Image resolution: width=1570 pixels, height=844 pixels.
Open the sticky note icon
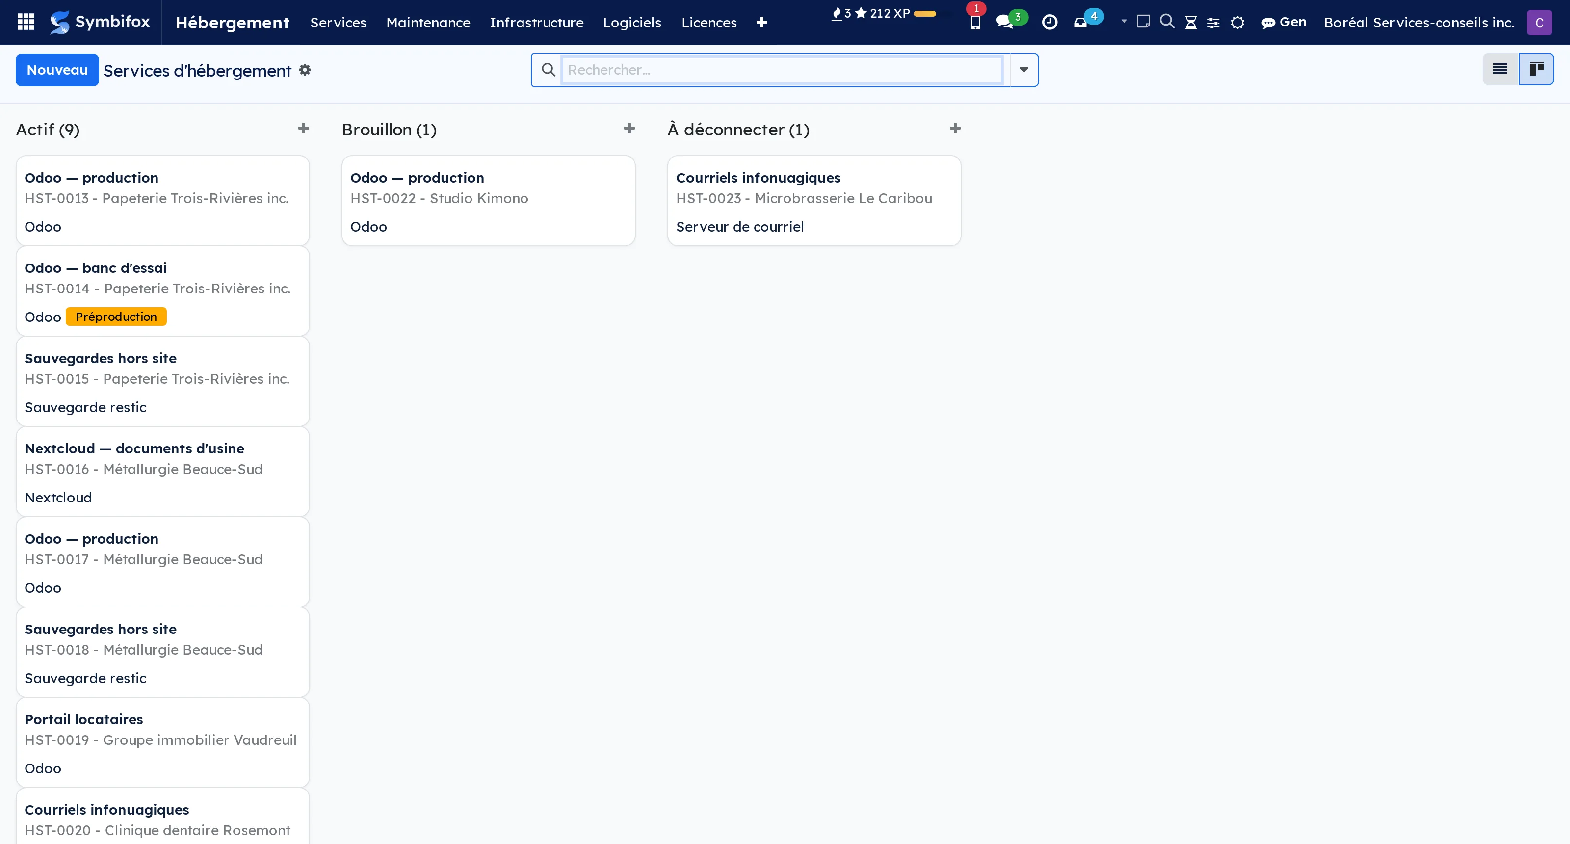click(x=1143, y=22)
